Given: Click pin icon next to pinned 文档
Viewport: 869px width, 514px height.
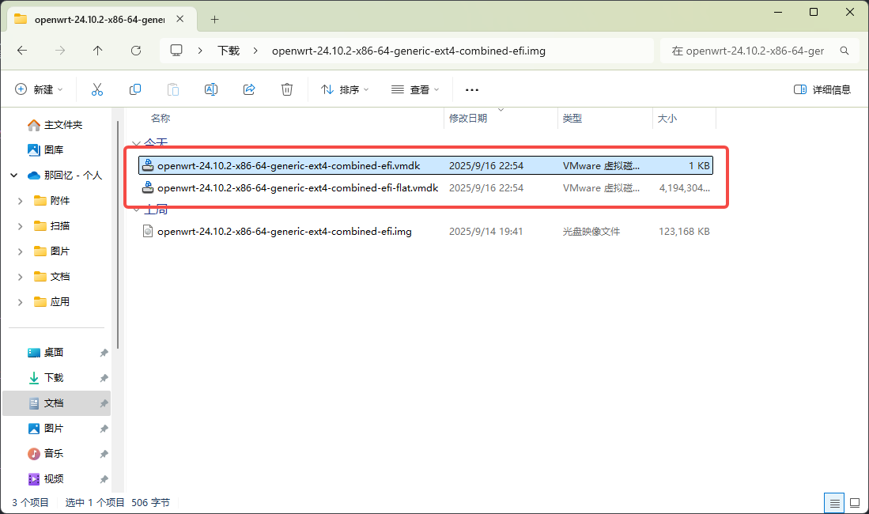Looking at the screenshot, I should click(x=104, y=403).
